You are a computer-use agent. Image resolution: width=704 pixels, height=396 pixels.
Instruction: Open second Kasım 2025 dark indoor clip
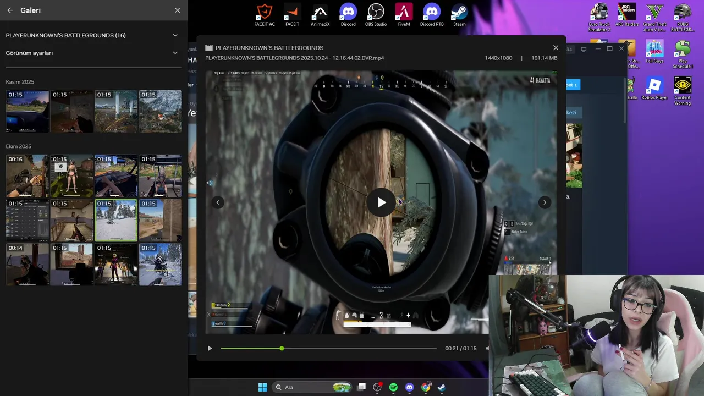(72, 111)
